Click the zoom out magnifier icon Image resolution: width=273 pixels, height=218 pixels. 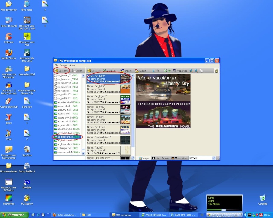tap(196, 71)
